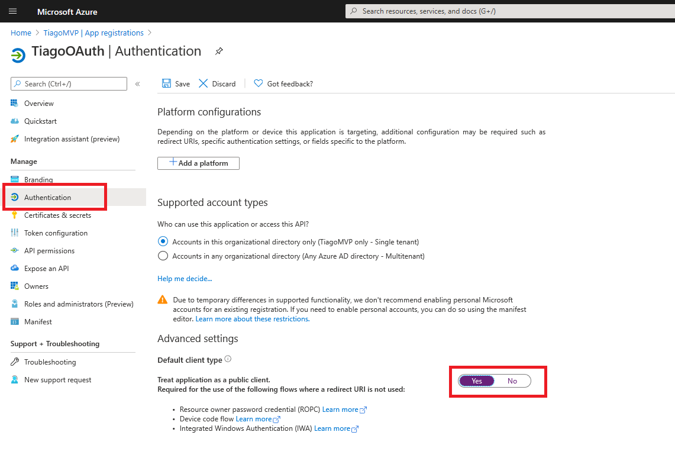Open Integration assistant rocket icon
The image size is (675, 461).
[15, 139]
